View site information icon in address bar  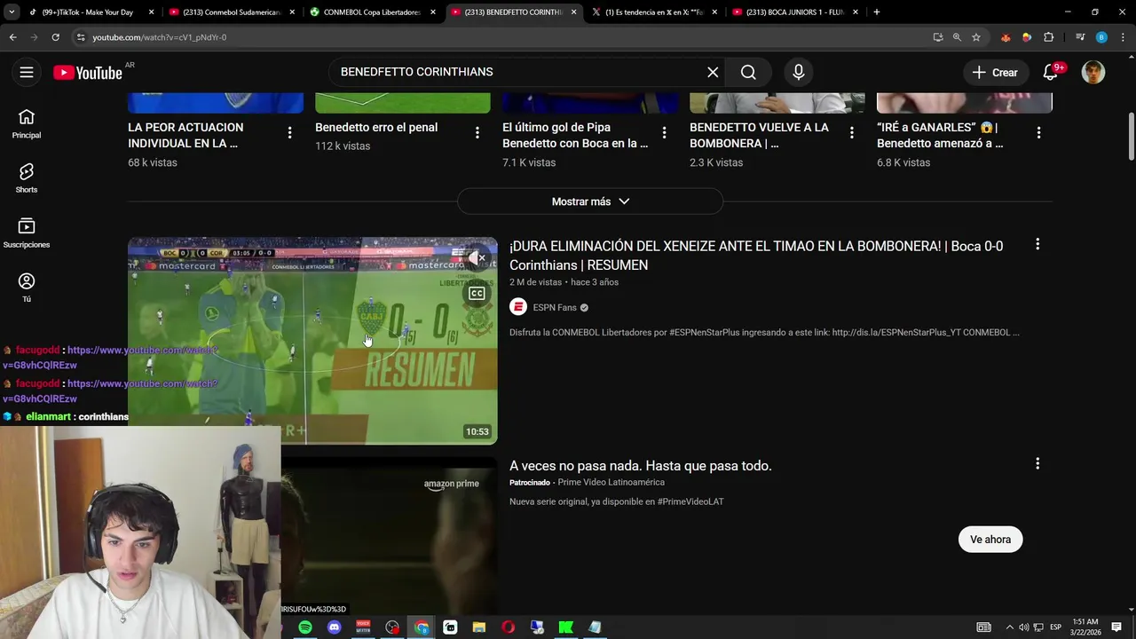coord(81,37)
